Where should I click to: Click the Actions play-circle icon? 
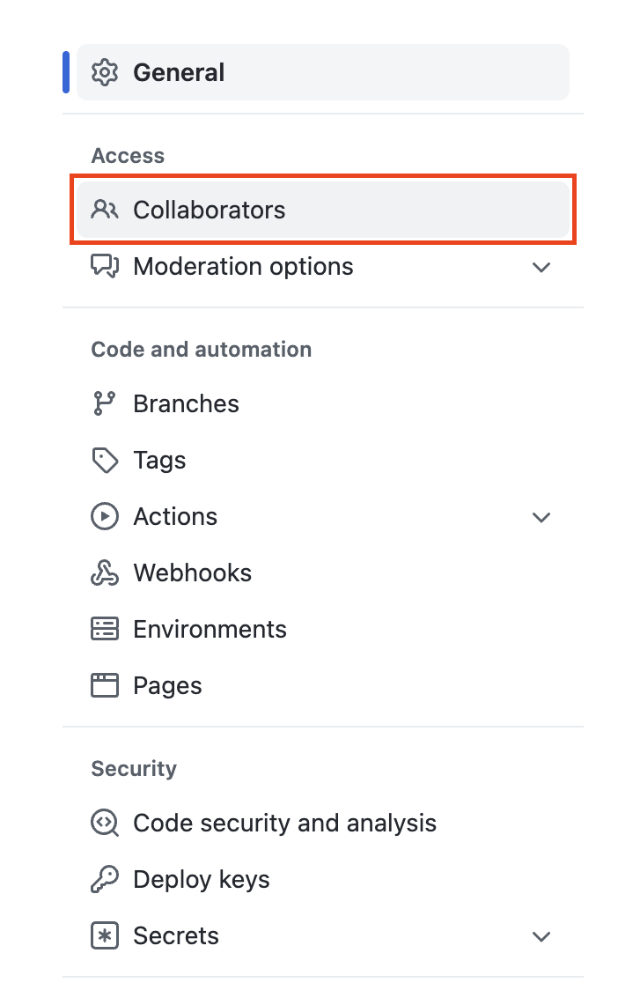click(104, 516)
